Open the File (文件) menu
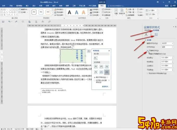177x130 pixels. tap(4, 6)
